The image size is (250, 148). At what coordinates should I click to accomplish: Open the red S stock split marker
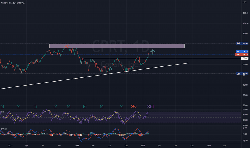pyautogui.click(x=132, y=107)
